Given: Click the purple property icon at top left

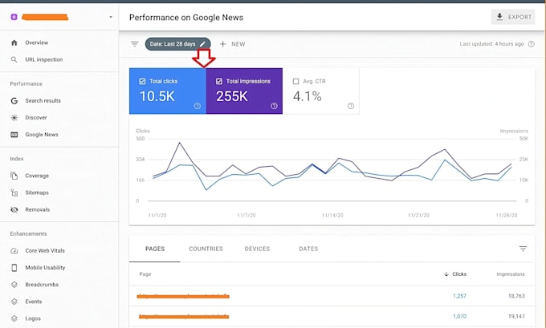Looking at the screenshot, I should pyautogui.click(x=14, y=17).
